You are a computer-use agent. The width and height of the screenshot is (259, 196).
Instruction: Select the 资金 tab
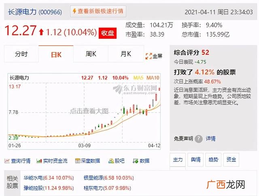coord(231,159)
